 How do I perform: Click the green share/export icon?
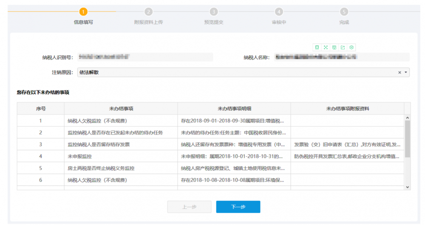(x=343, y=48)
